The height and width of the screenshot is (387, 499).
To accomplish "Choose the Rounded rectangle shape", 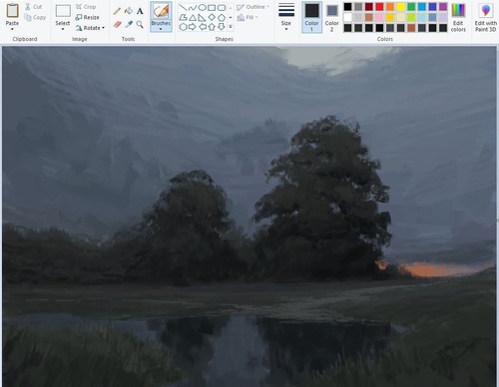I will (222, 7).
